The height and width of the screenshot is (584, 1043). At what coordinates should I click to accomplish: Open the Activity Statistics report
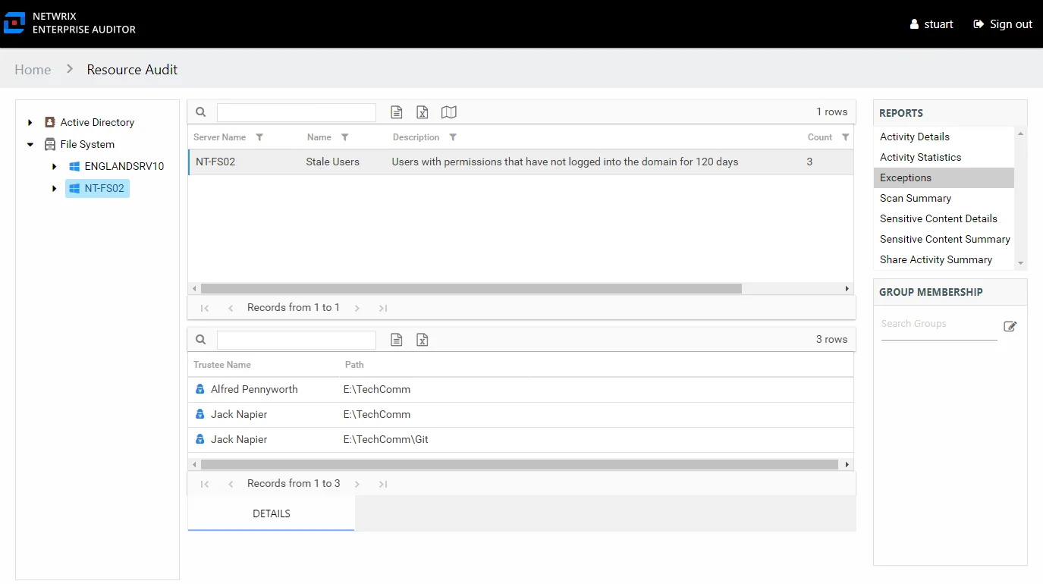pos(944,157)
